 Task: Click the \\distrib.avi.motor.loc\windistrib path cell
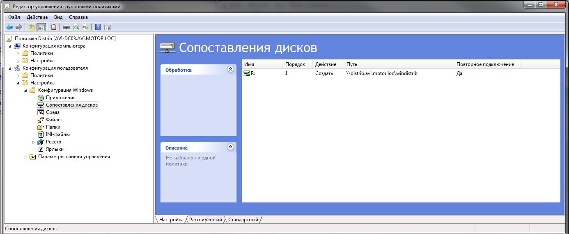pyautogui.click(x=382, y=73)
